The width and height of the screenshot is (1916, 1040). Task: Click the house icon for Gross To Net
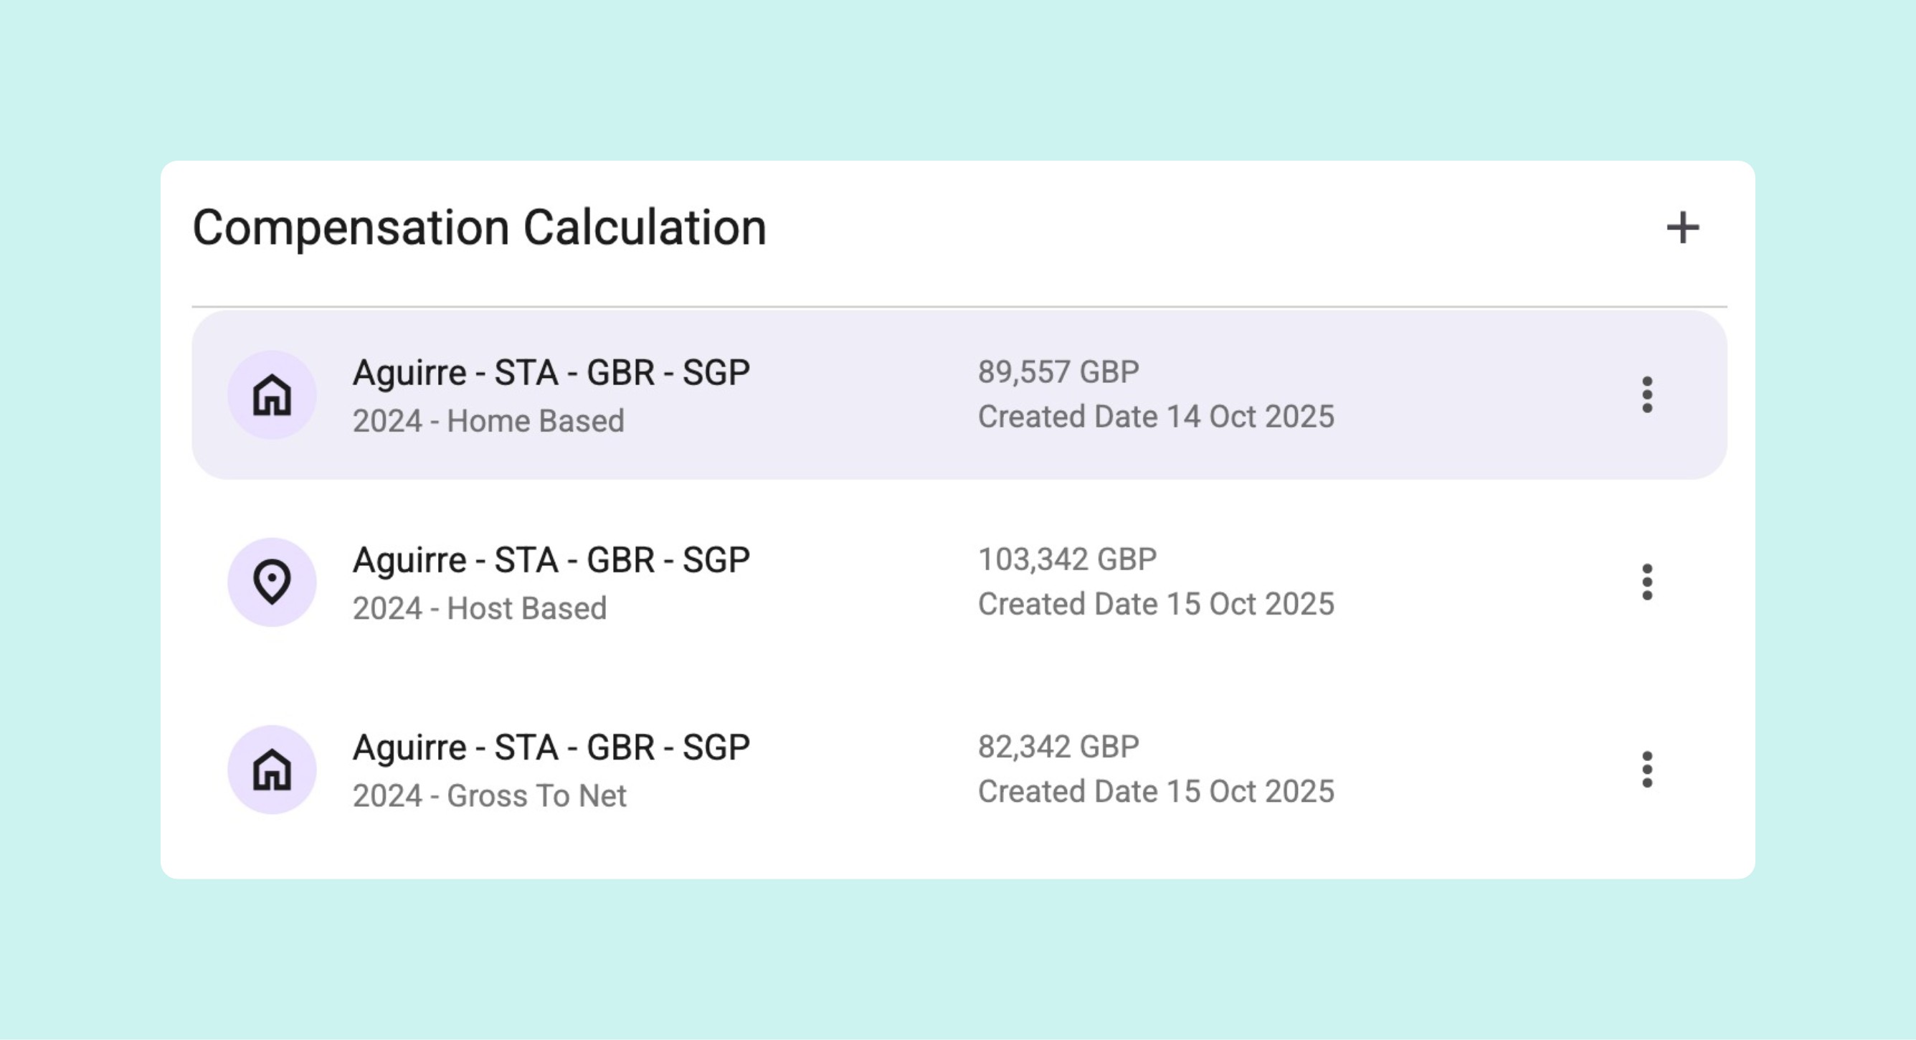(272, 769)
